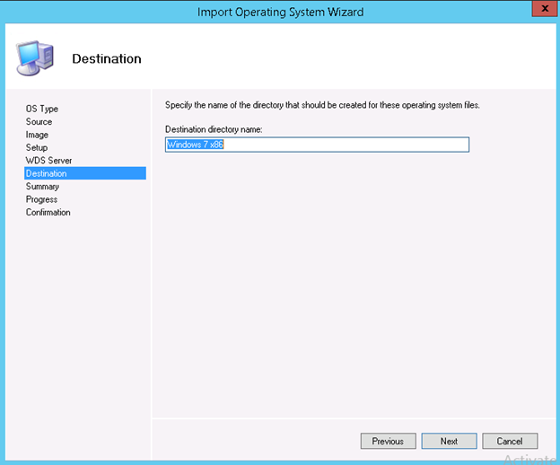Go to the Source step
This screenshot has height=465, width=560.
39,122
